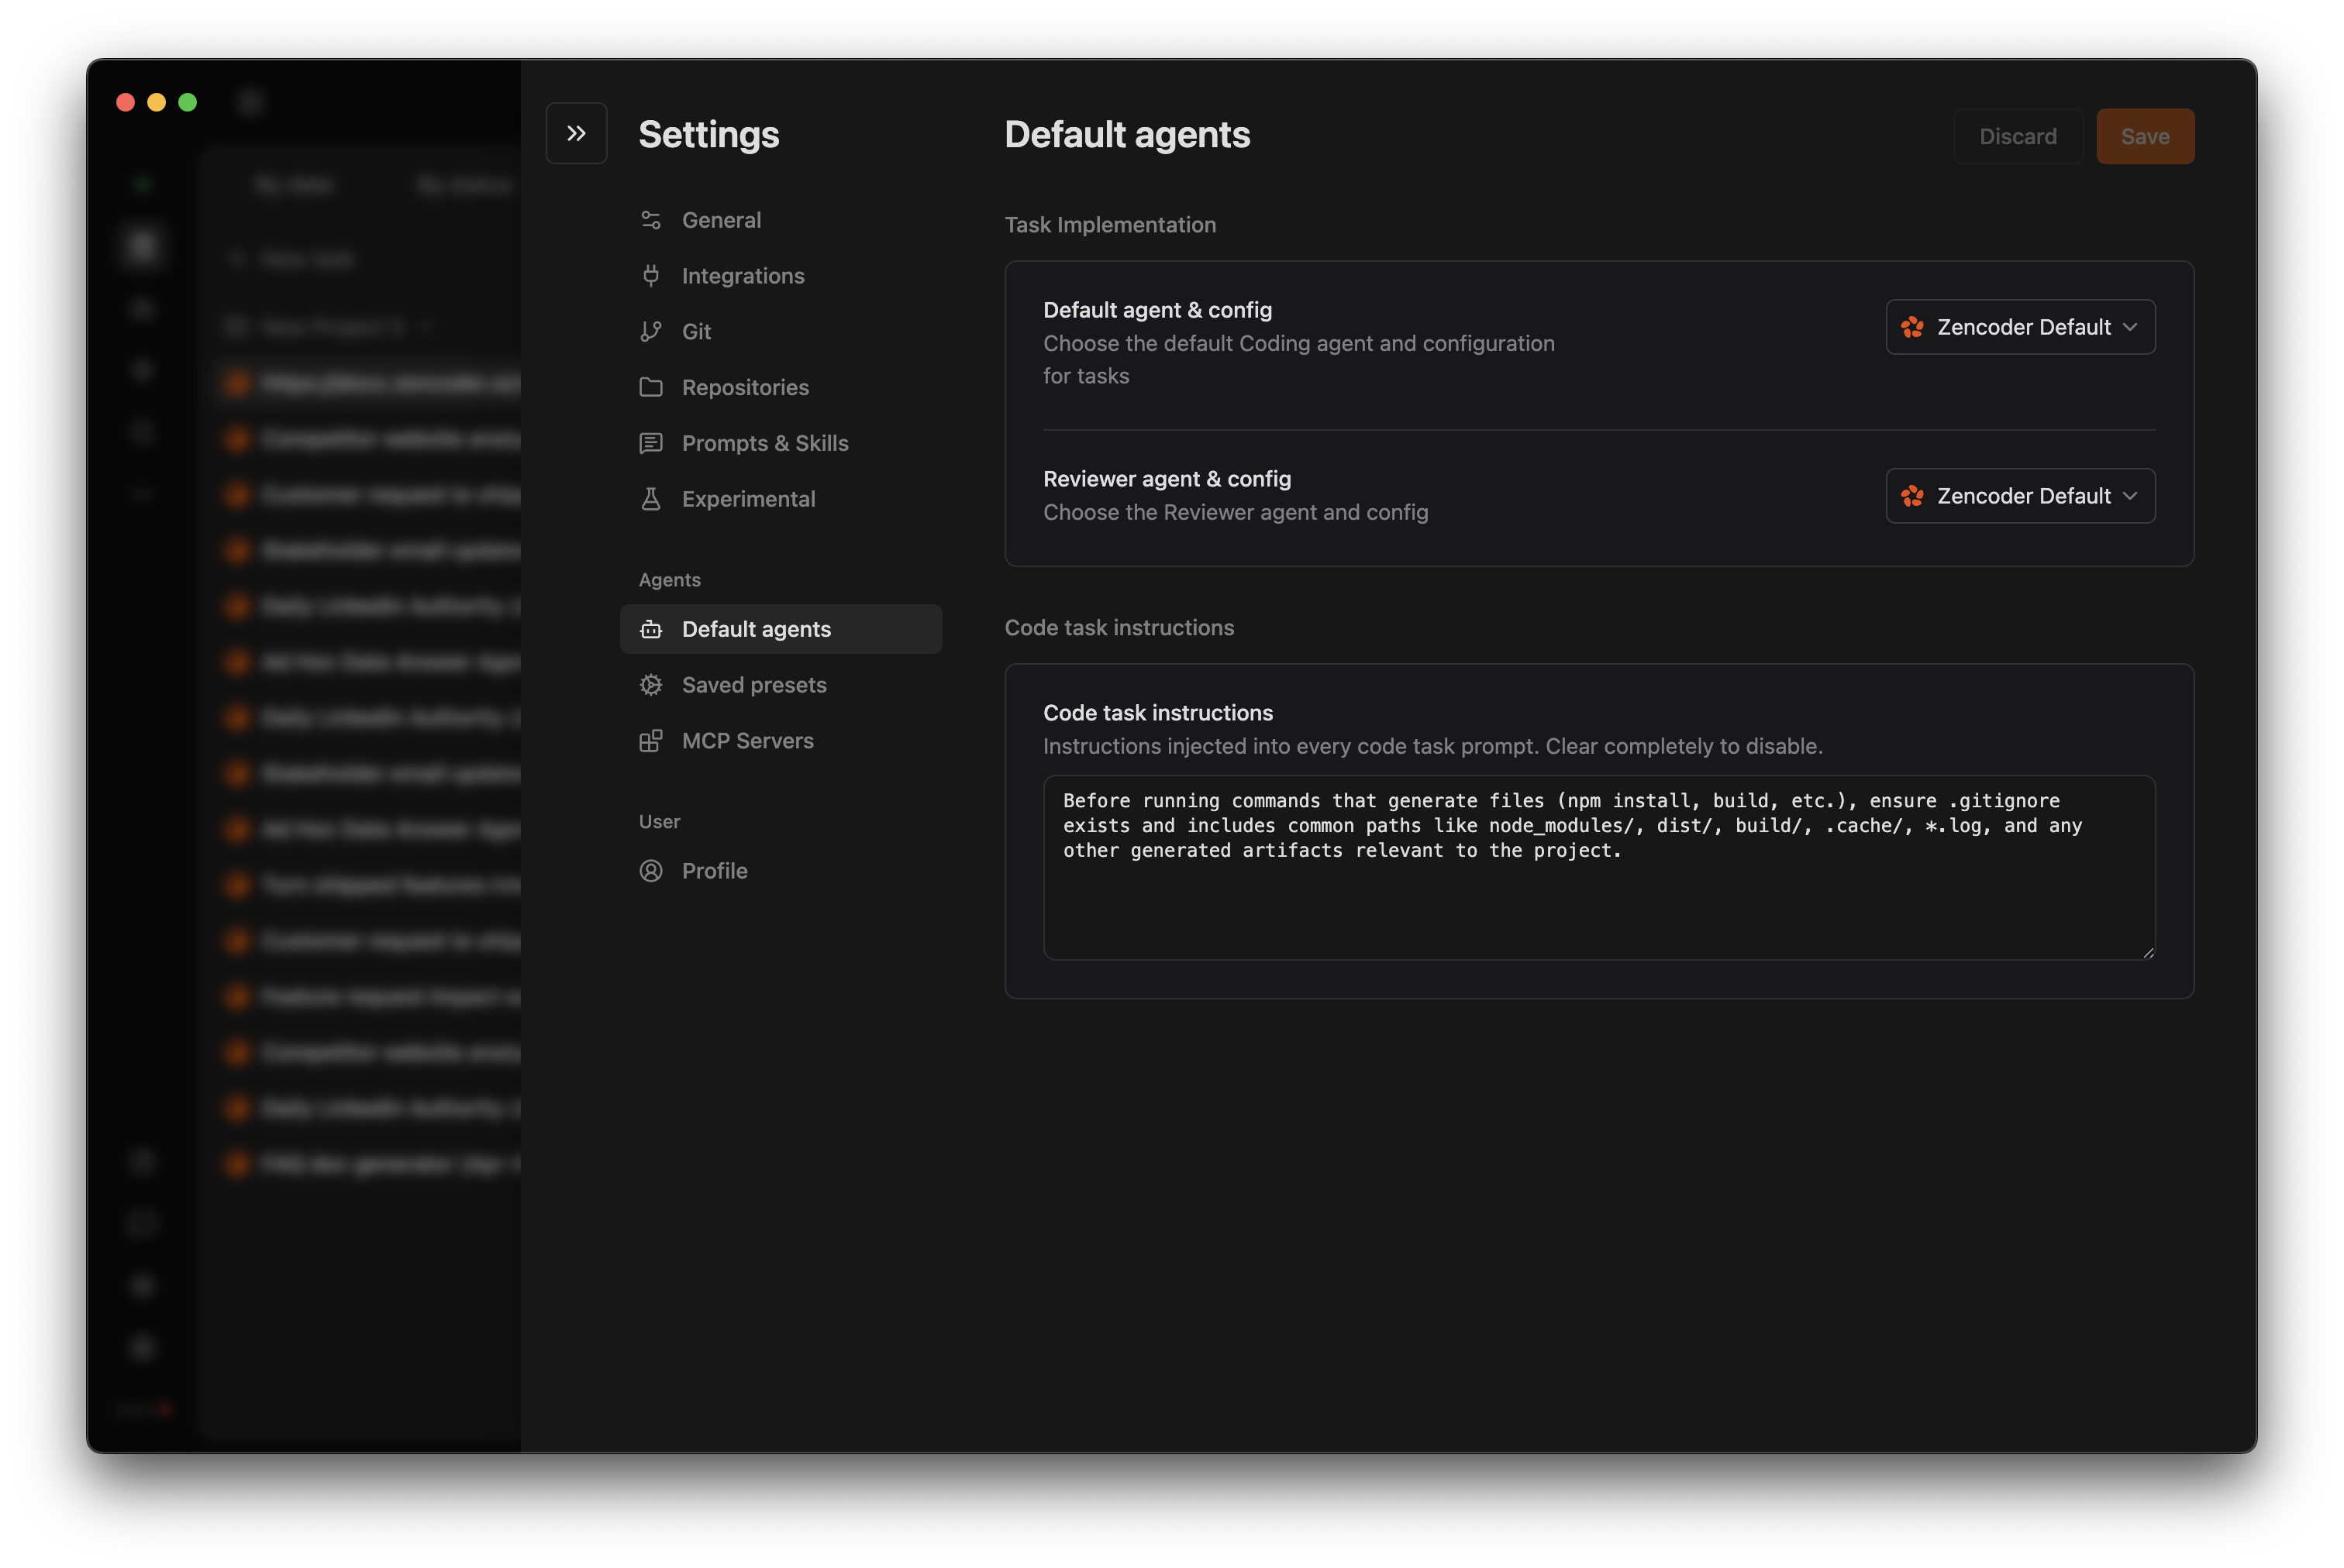Viewport: 2344px width, 1568px height.
Task: Open the Git settings section
Action: tap(696, 331)
